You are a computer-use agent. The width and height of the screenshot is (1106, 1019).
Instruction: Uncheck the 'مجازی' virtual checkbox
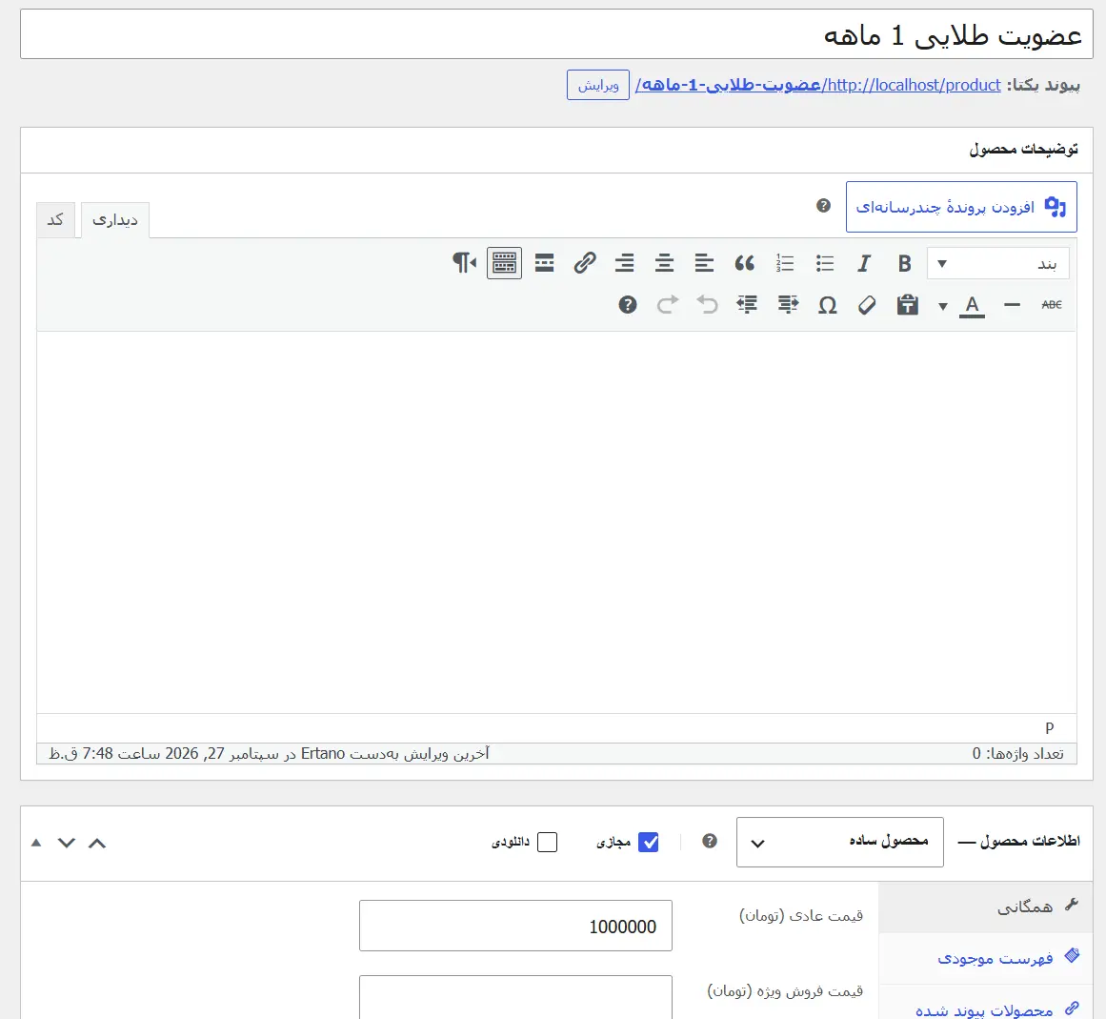pos(648,842)
